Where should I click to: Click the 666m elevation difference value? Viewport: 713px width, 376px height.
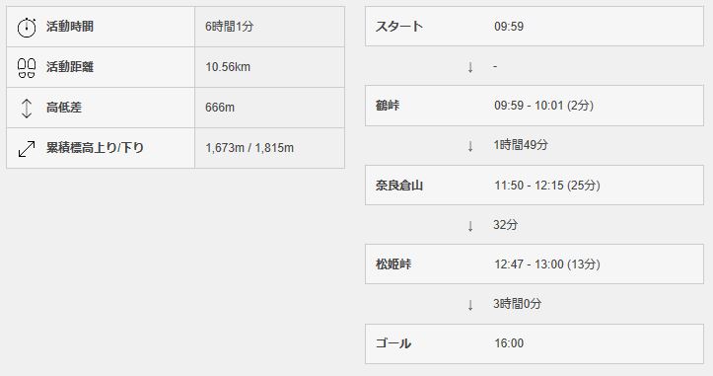pyautogui.click(x=220, y=108)
